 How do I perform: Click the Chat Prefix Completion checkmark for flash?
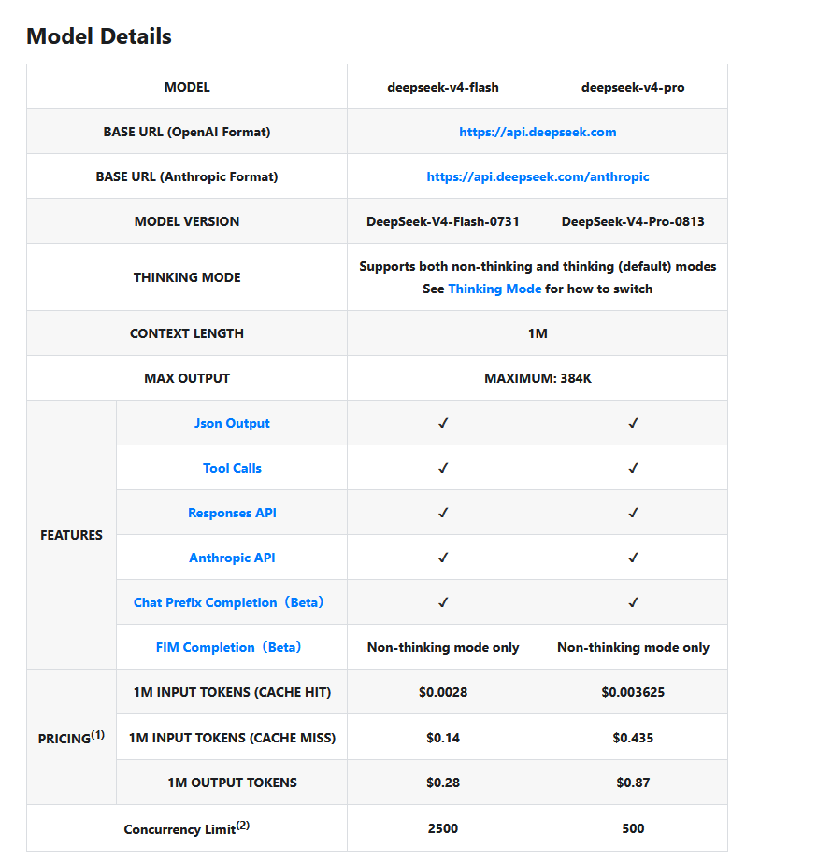point(443,602)
